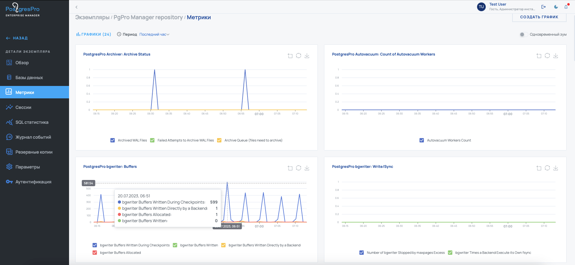Screen dimensions: 575x265
Task: Refresh the bgwriter Write/Sync chart
Action: pyautogui.click(x=547, y=168)
